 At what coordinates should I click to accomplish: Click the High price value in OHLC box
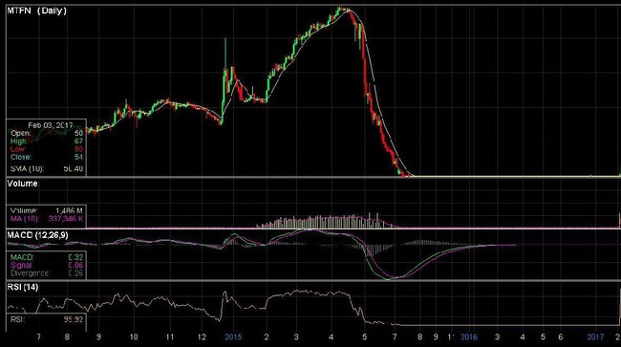point(78,141)
